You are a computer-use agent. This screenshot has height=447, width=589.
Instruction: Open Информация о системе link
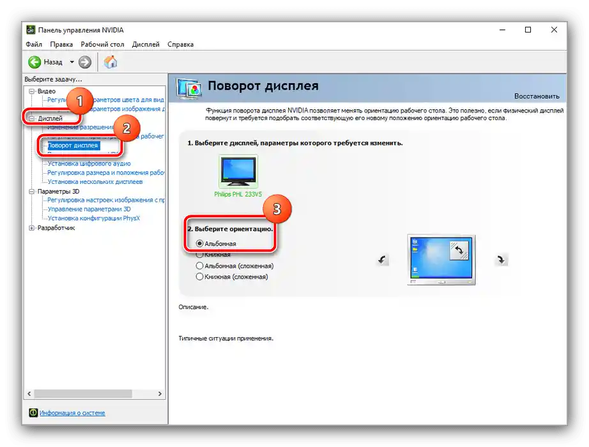click(x=72, y=413)
